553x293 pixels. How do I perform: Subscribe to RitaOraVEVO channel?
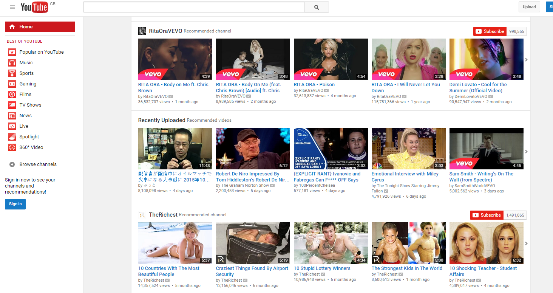490,31
